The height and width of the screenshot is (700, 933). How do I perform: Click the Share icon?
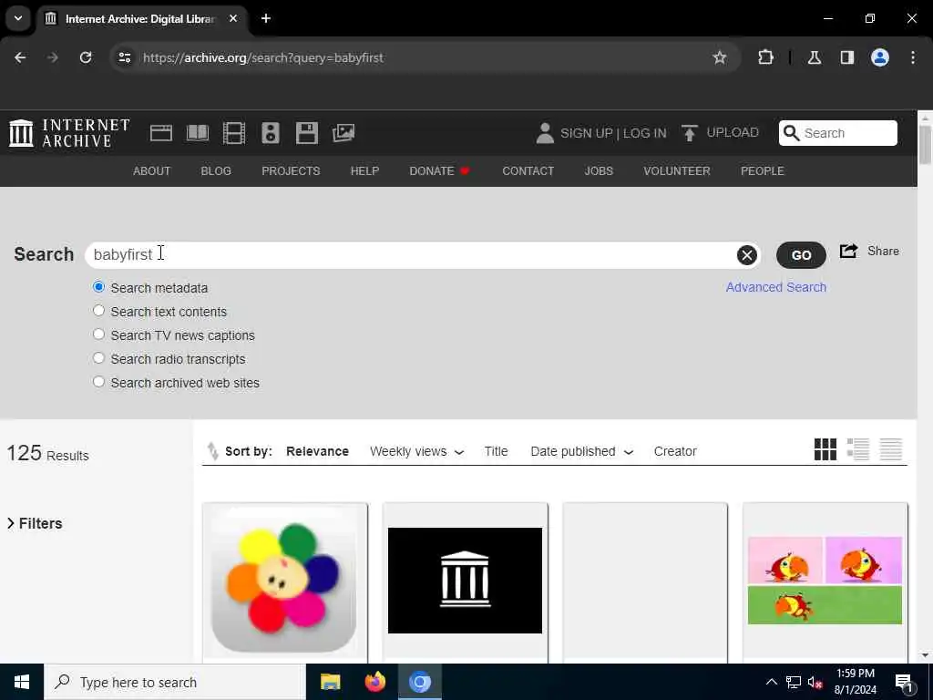coord(848,252)
